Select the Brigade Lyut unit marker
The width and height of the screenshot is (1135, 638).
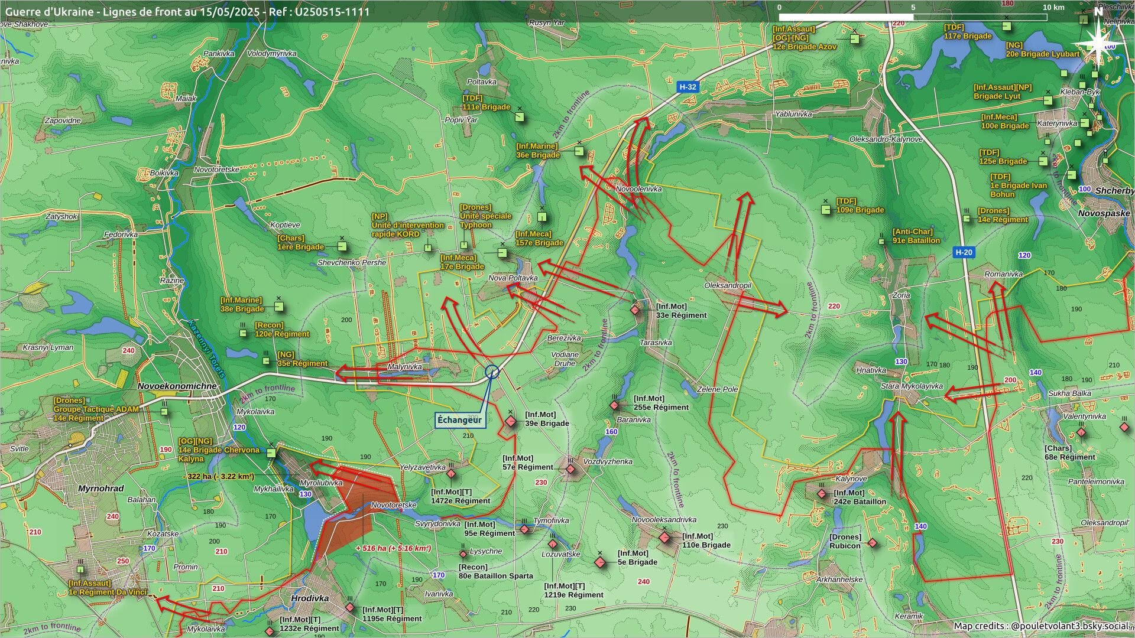(1048, 100)
